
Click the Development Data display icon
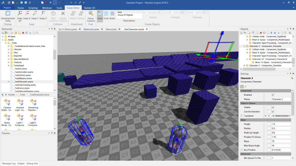point(8,14)
